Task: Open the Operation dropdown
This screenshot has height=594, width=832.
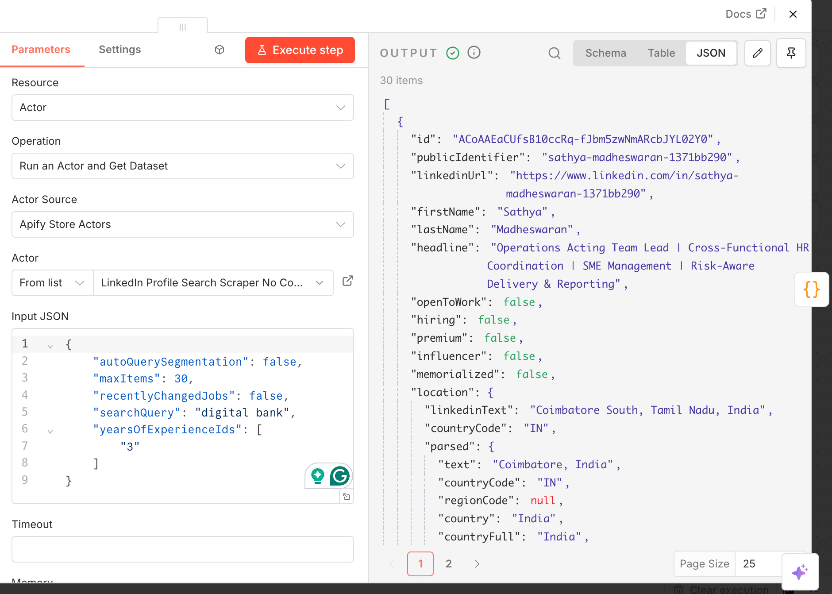Action: 182,166
